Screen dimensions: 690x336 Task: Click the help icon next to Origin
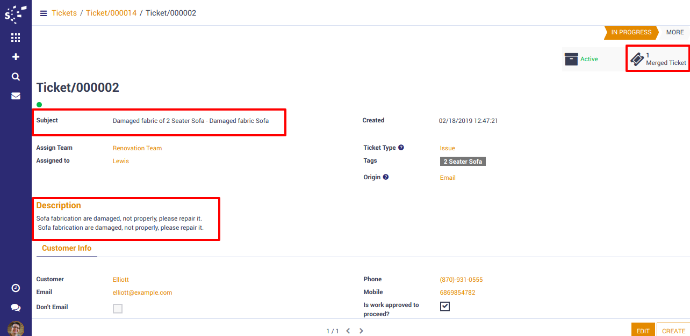[385, 177]
